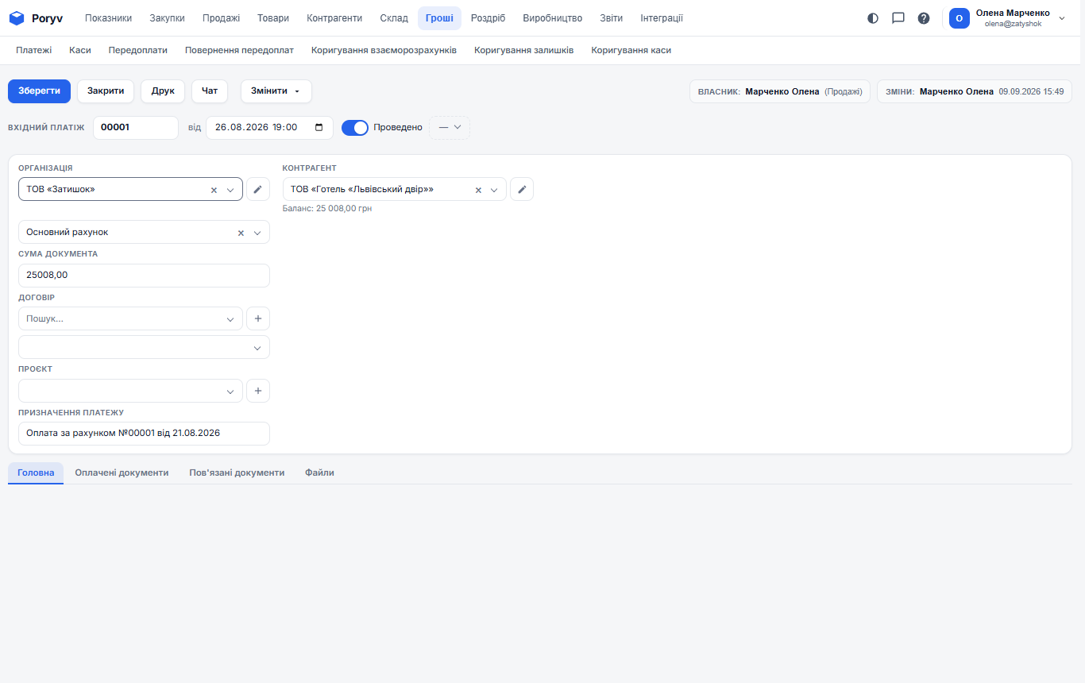Open the help question-mark icon
The width and height of the screenshot is (1085, 683).
click(924, 17)
